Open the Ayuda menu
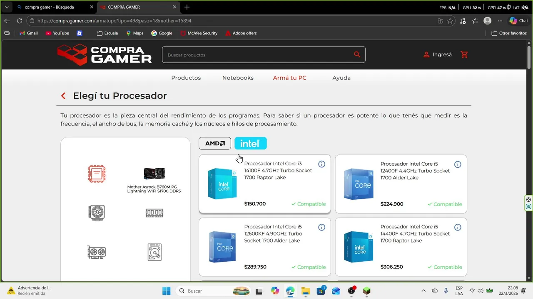The image size is (533, 299). coord(341,78)
